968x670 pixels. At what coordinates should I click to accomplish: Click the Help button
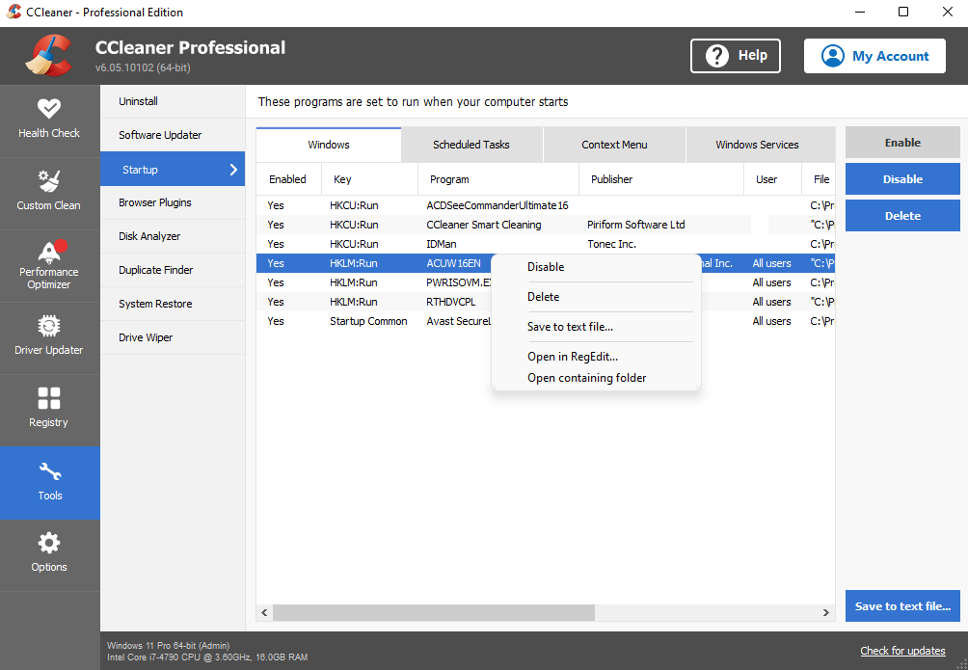[x=736, y=56]
